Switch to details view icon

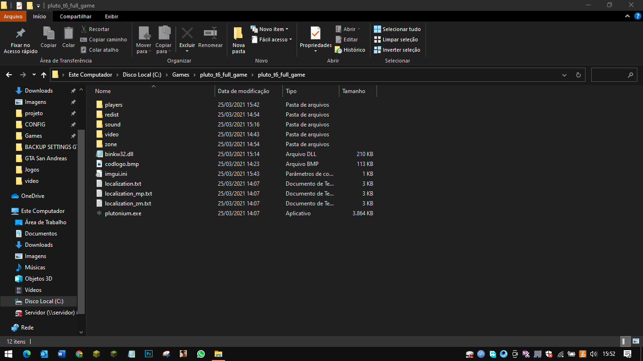[626, 342]
